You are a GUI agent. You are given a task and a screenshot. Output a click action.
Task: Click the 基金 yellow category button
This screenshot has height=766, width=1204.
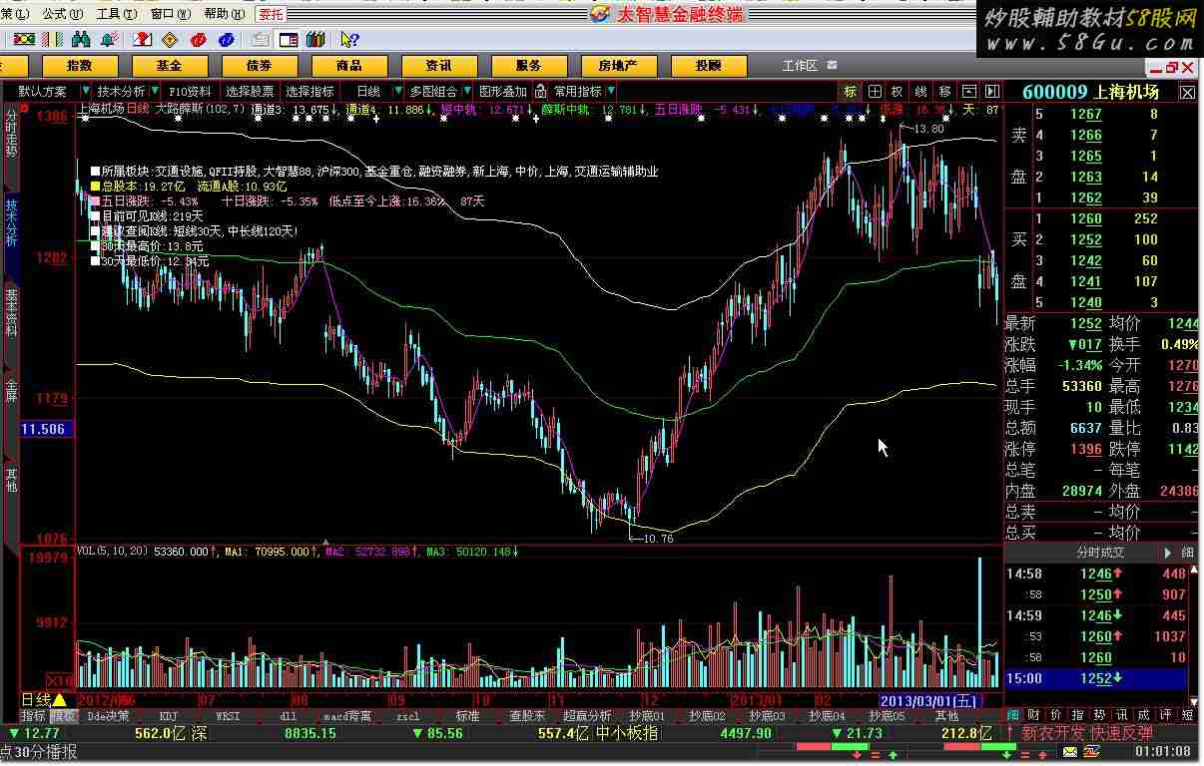(x=169, y=66)
